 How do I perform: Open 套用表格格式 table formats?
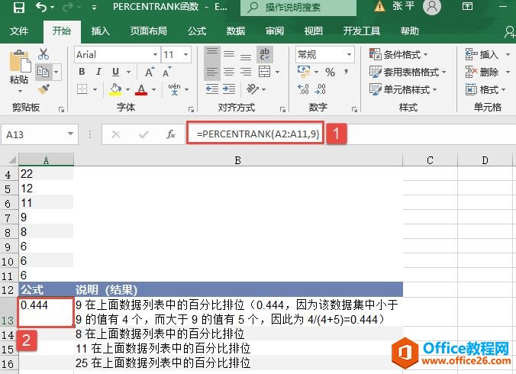tap(408, 72)
